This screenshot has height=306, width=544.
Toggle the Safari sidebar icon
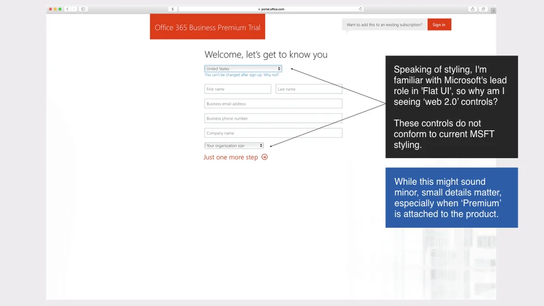click(x=83, y=9)
